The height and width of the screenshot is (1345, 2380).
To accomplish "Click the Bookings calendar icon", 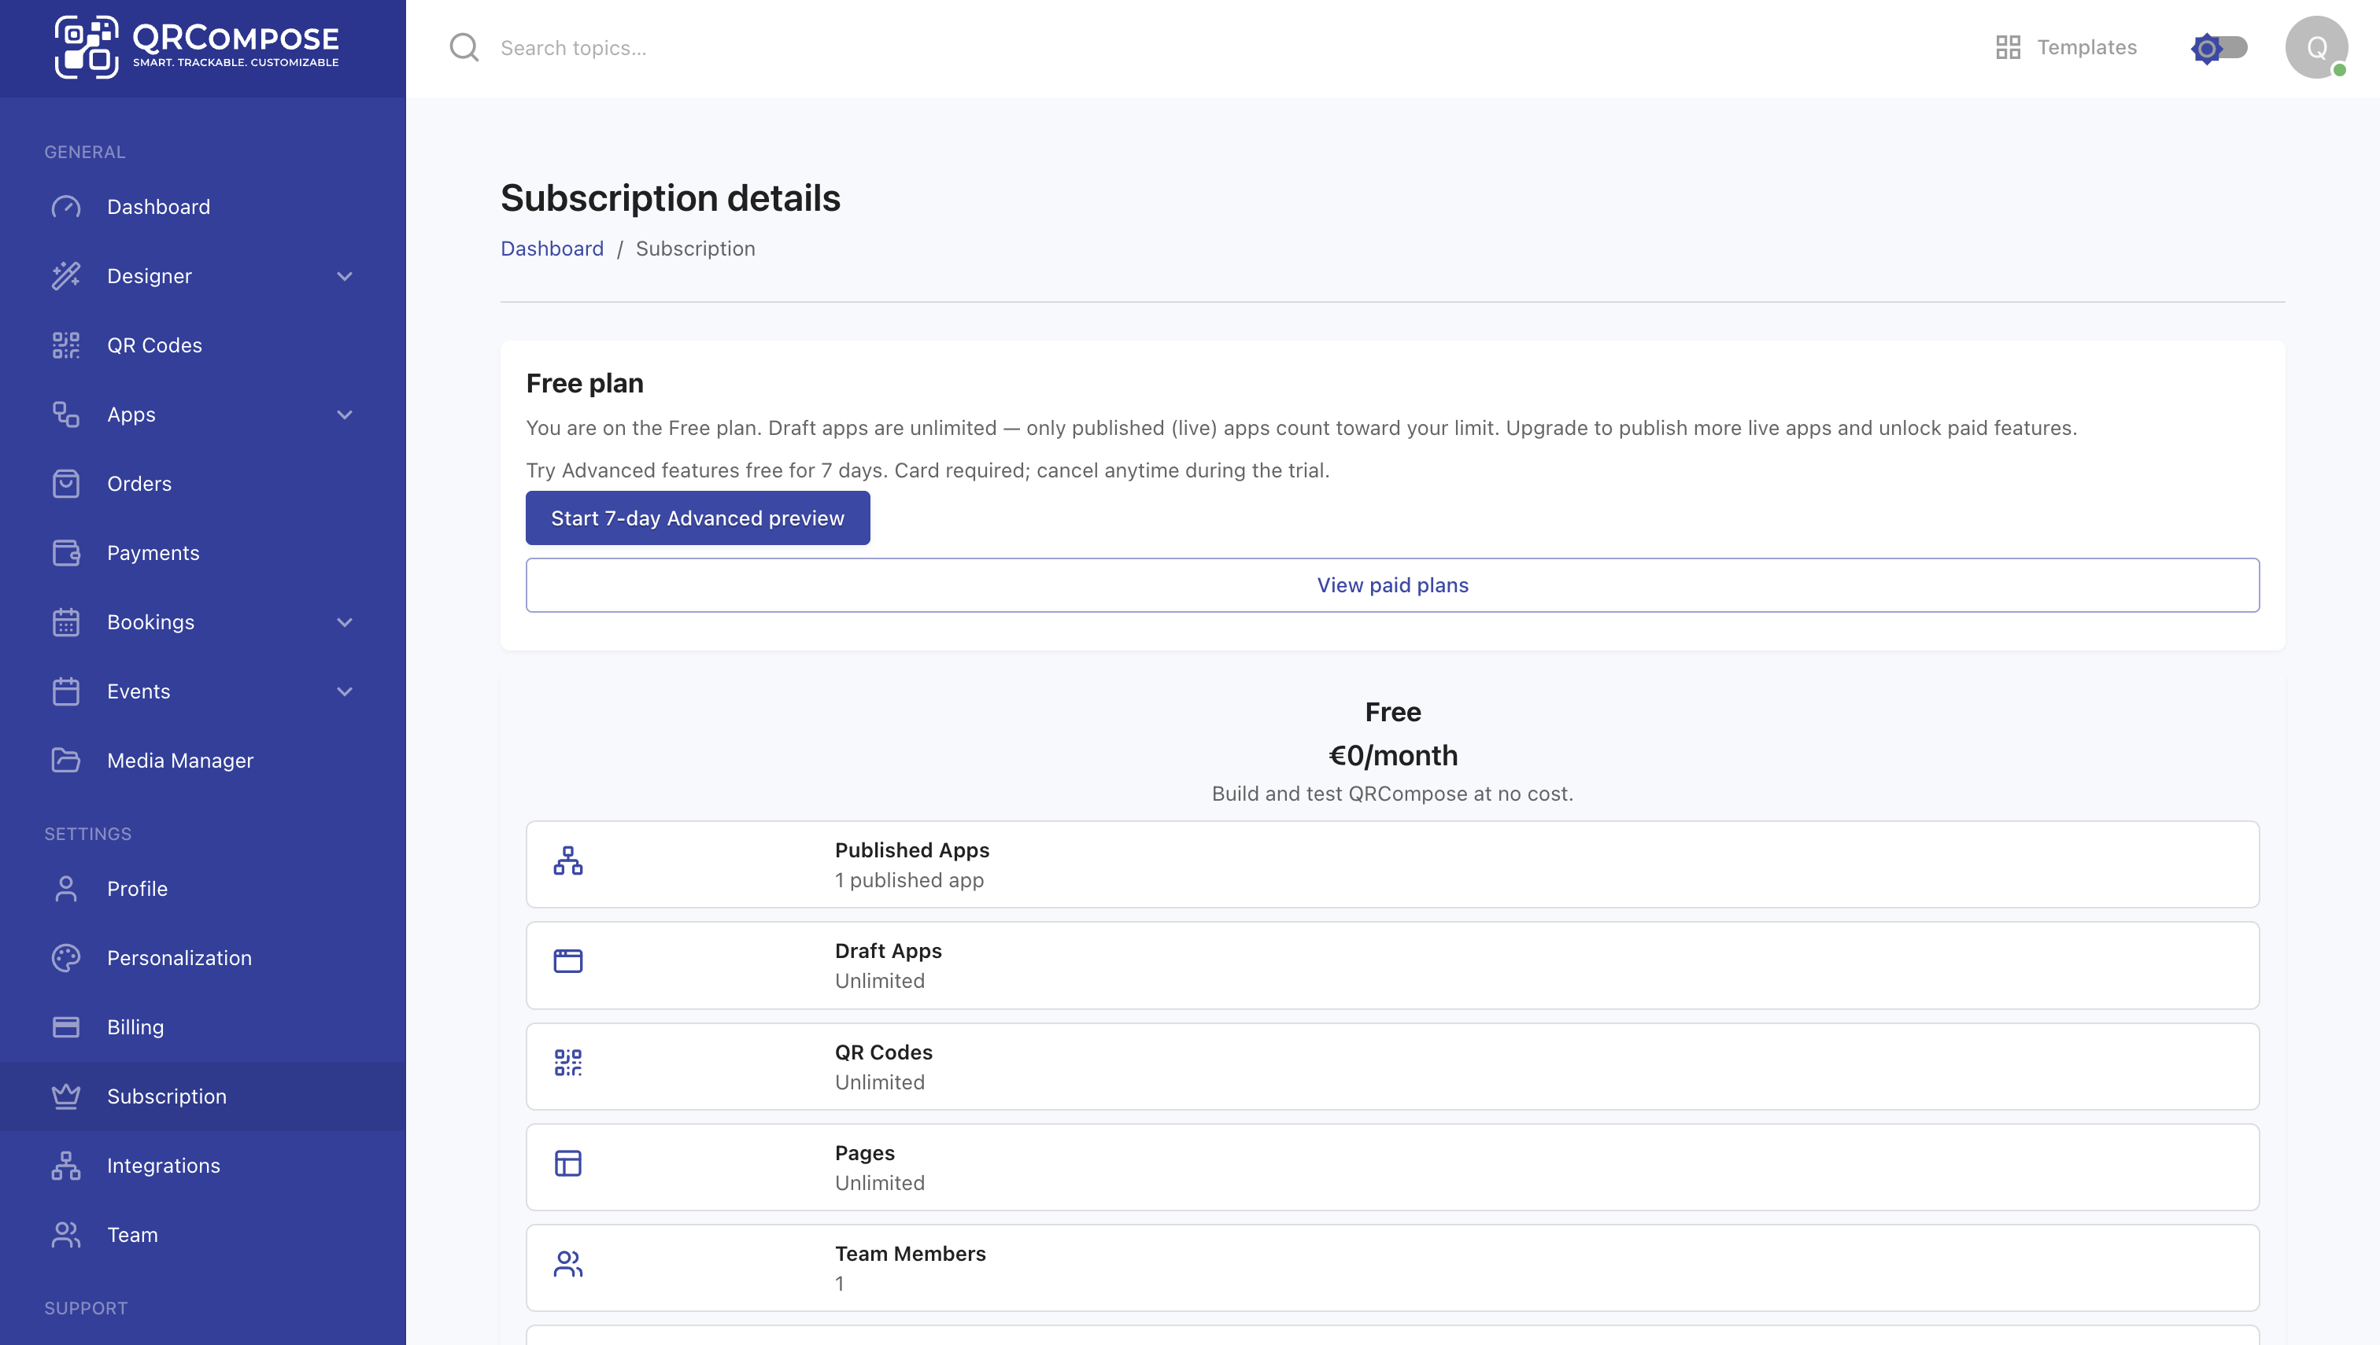I will point(65,623).
